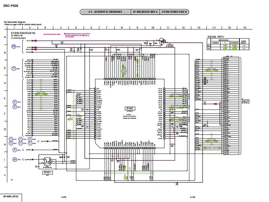The height and width of the screenshot is (202, 269).
Task: Click the SY-096 BOARD(3/10) schematic heading
Action: click(x=22, y=33)
